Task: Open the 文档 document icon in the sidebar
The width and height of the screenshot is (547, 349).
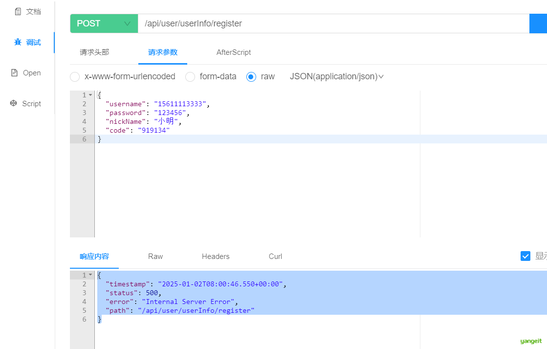Action: (18, 12)
